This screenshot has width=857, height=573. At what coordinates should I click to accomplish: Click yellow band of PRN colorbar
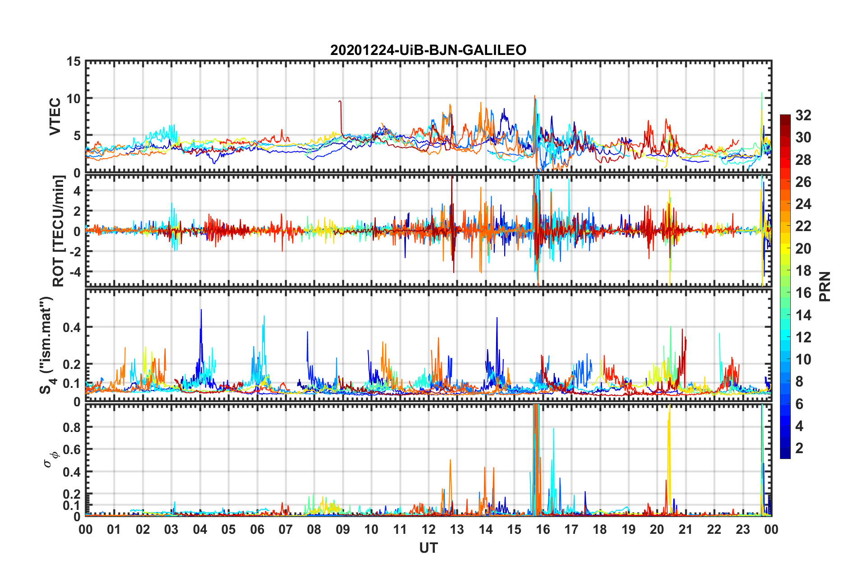coord(785,249)
